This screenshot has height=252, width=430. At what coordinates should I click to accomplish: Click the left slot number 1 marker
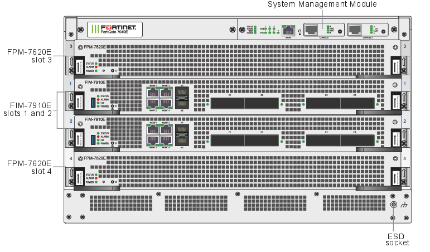(70, 84)
